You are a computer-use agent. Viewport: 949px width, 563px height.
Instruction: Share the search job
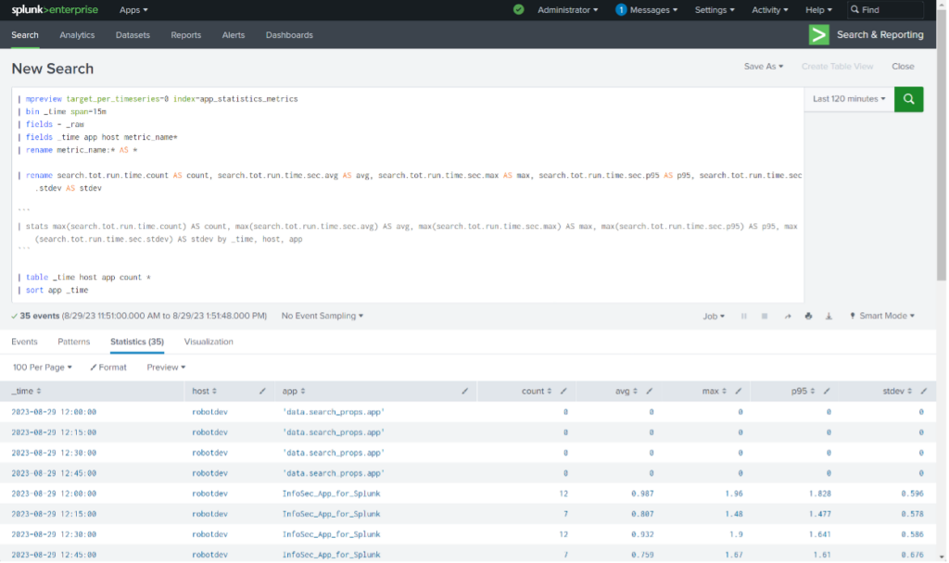click(787, 316)
